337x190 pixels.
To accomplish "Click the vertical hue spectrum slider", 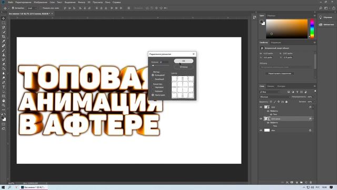I will pos(312,29).
